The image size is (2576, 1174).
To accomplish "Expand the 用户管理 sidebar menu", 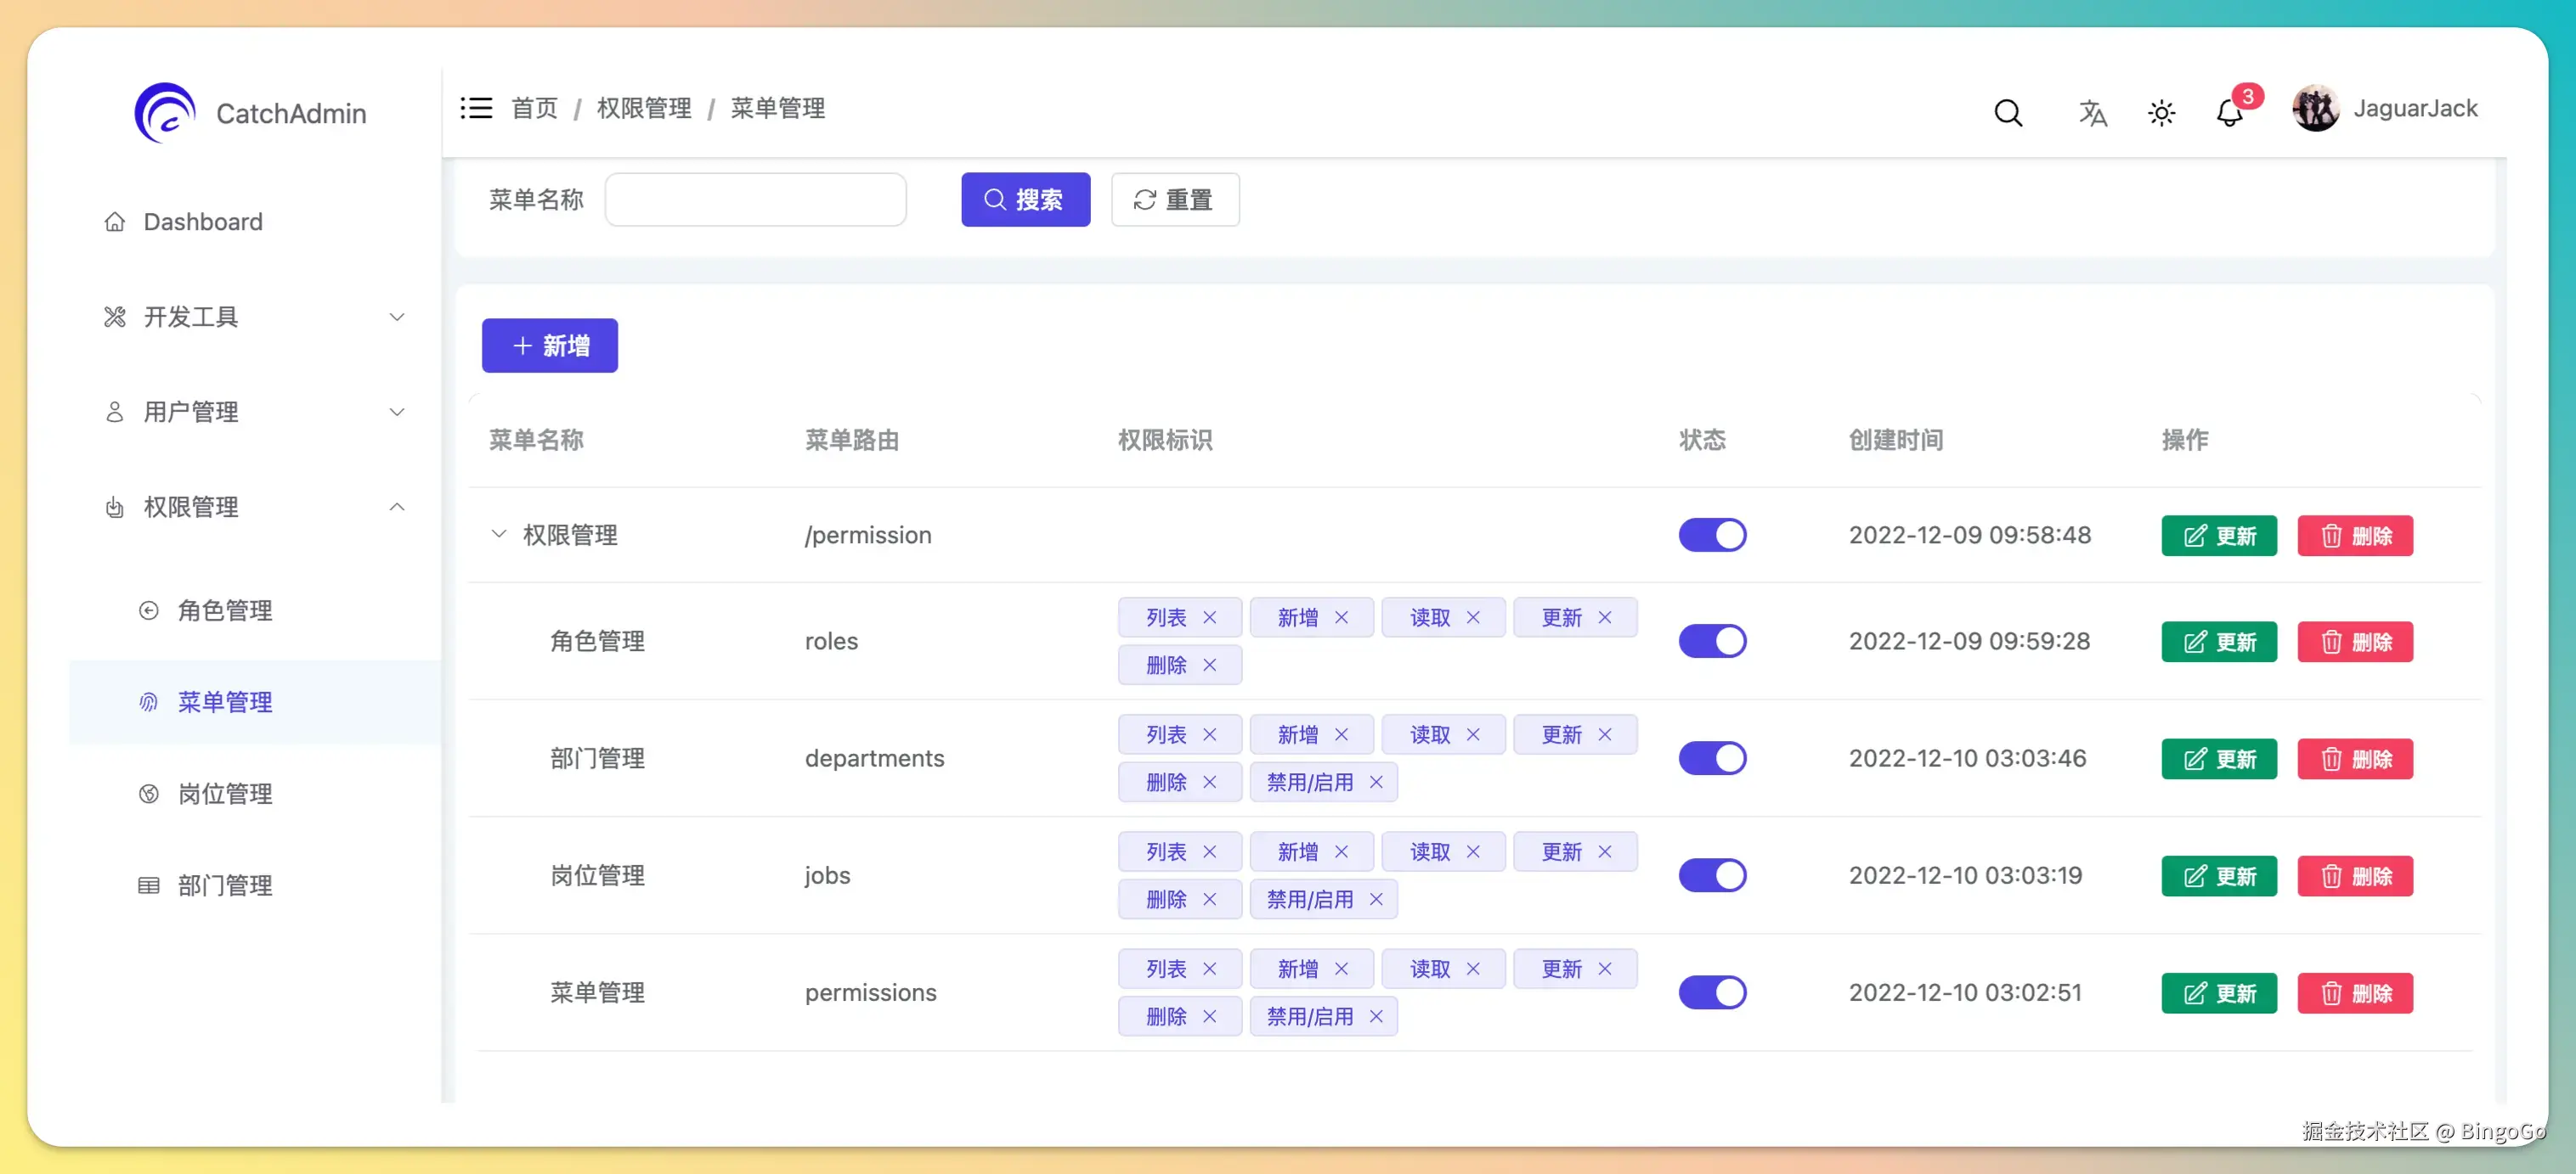I will [x=397, y=412].
